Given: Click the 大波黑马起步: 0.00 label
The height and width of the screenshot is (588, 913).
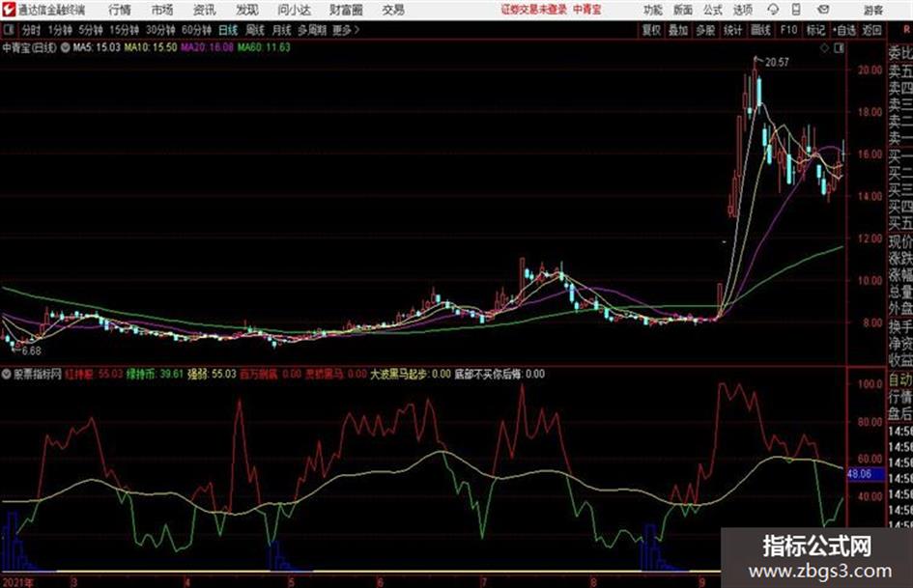Looking at the screenshot, I should pos(411,375).
